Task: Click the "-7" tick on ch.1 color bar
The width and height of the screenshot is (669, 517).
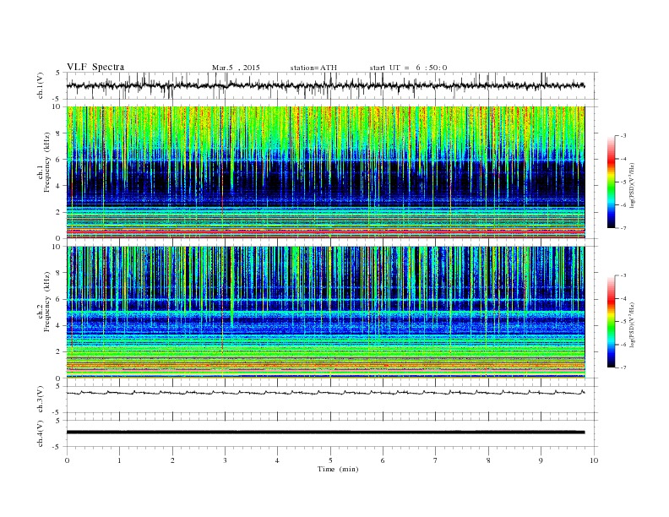Action: pyautogui.click(x=623, y=228)
